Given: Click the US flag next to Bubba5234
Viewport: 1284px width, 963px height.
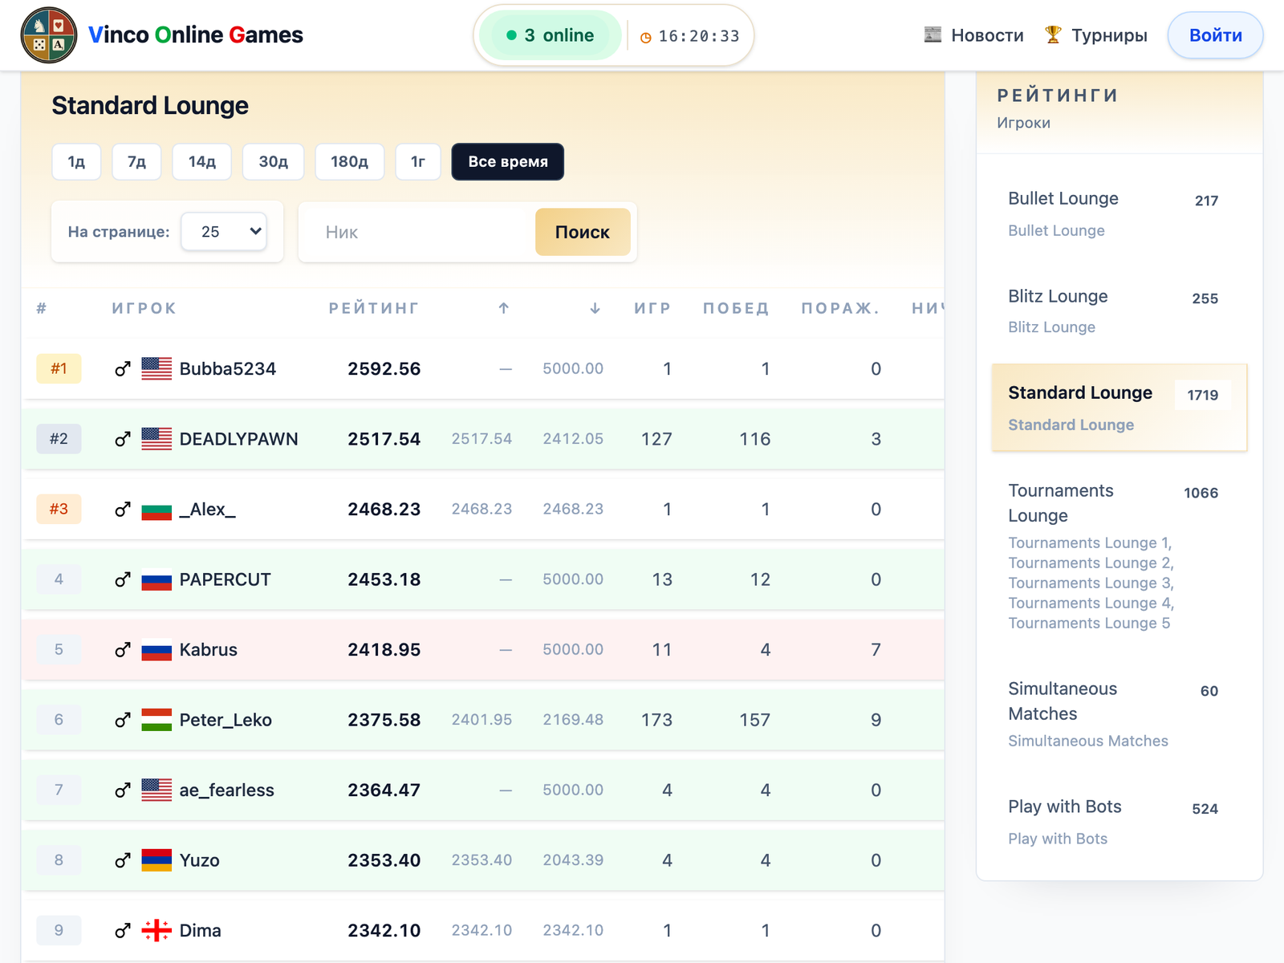Looking at the screenshot, I should (156, 368).
